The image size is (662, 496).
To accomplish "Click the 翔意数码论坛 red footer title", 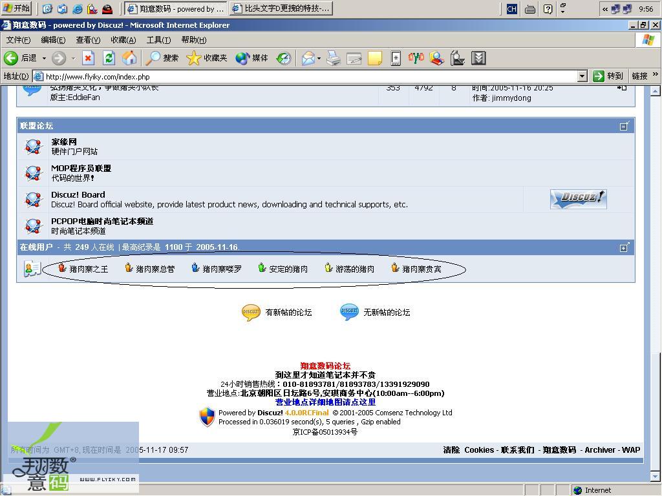I will click(x=326, y=366).
